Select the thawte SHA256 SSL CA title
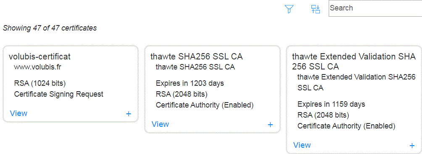 point(196,56)
